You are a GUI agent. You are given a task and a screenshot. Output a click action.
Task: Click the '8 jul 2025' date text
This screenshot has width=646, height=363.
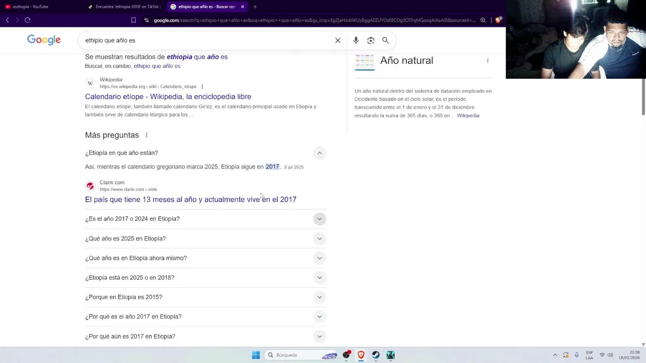point(294,167)
